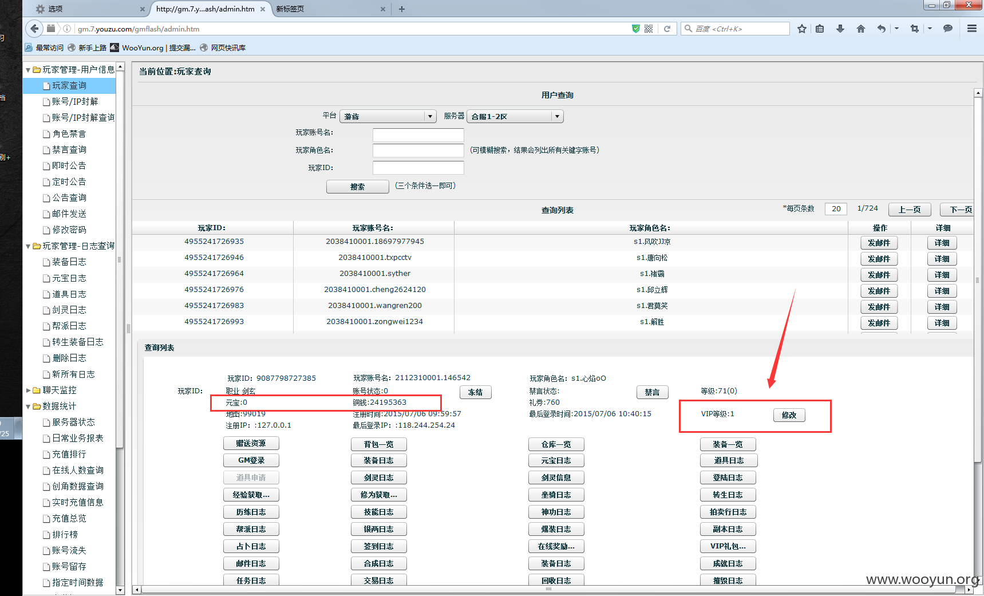Go back with the browser back arrow
Viewport: 984px width, 596px height.
pos(34,28)
